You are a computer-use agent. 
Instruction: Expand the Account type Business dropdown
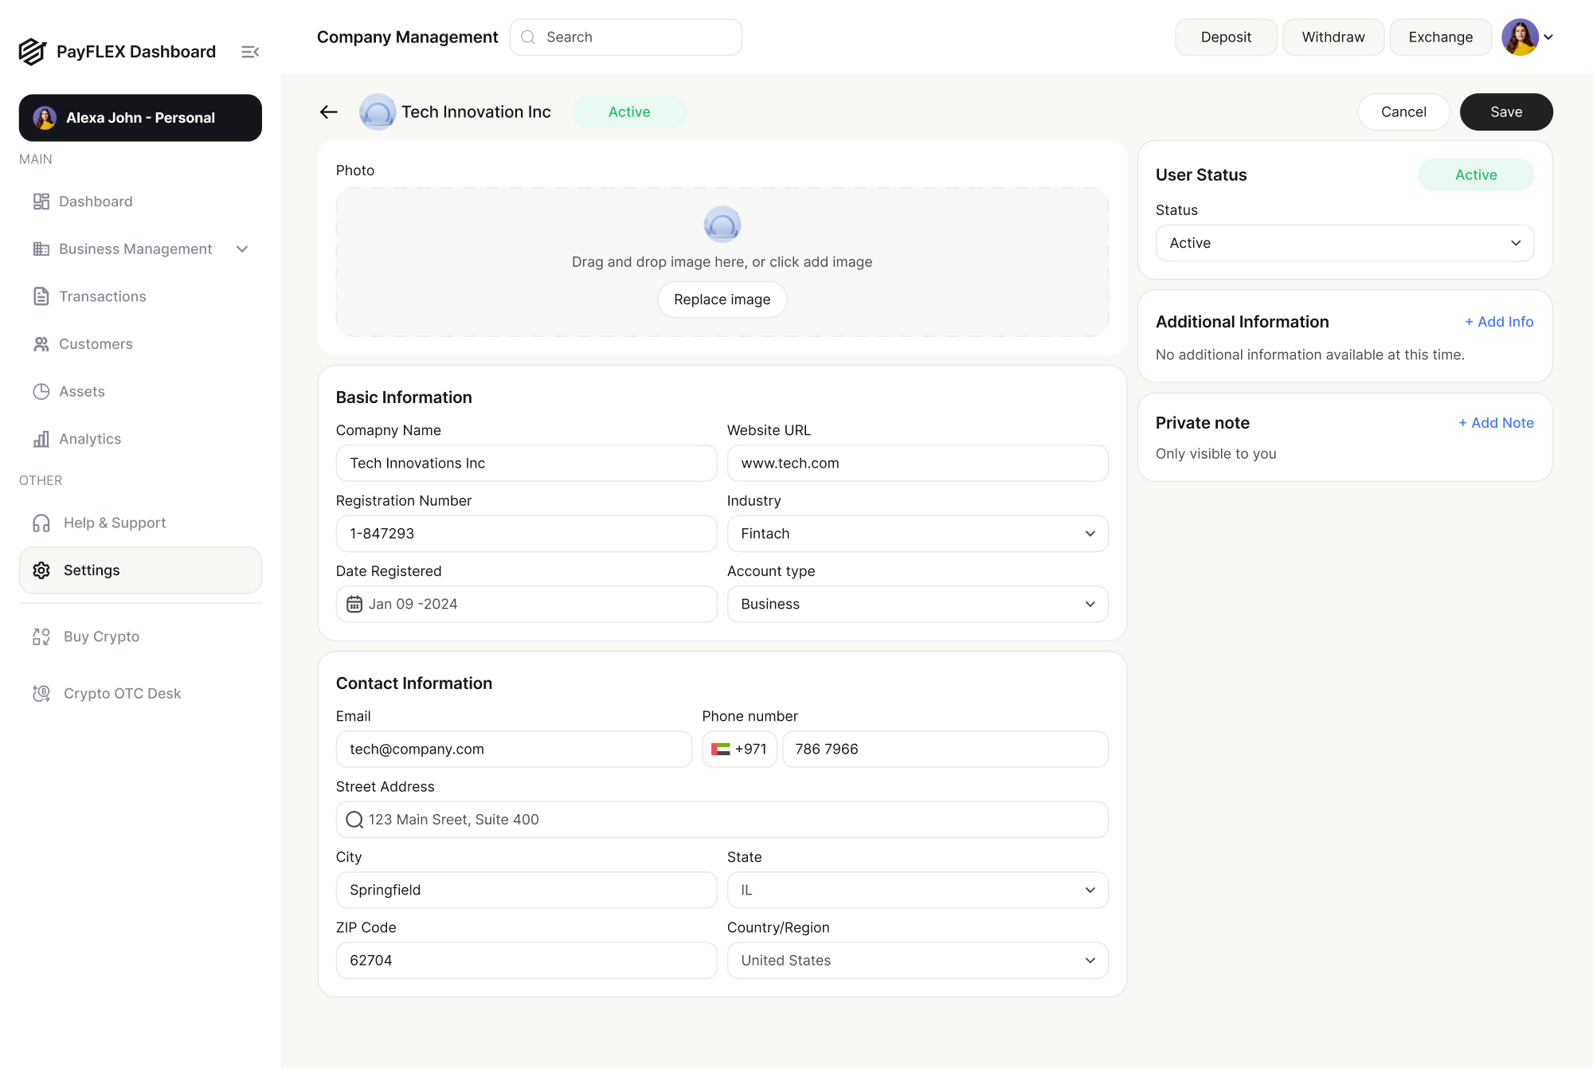[917, 605]
